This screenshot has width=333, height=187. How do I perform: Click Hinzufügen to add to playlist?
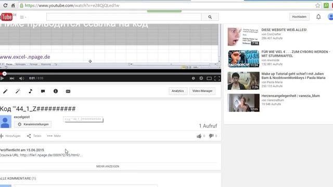click(10, 136)
